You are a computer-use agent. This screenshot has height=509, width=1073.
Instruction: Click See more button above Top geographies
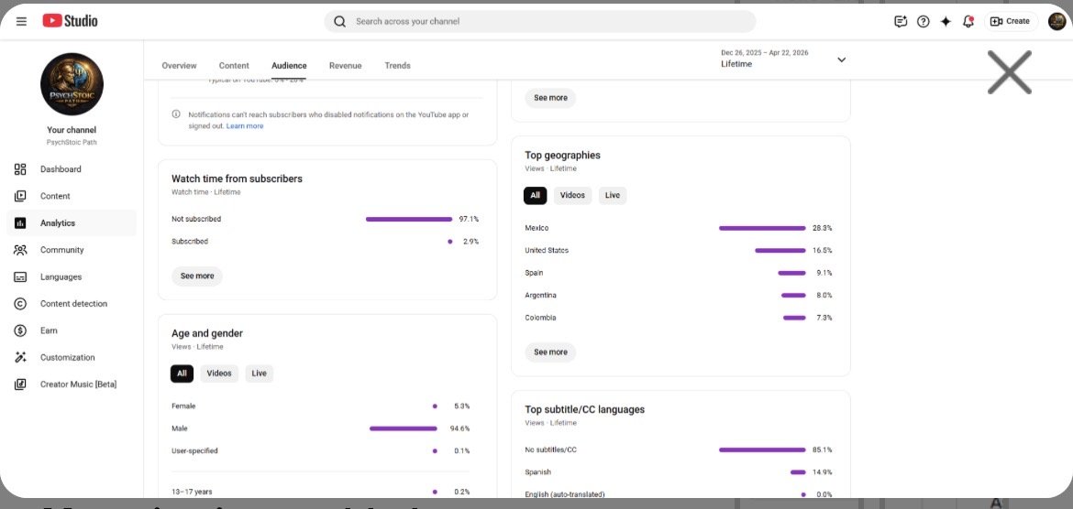550,98
